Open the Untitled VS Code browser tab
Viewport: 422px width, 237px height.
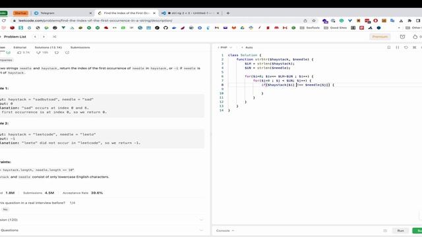191,13
